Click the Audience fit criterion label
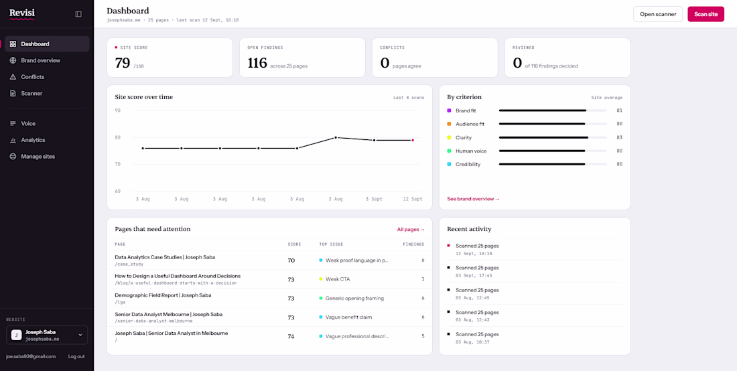Viewport: 737px width, 371px height. [470, 124]
